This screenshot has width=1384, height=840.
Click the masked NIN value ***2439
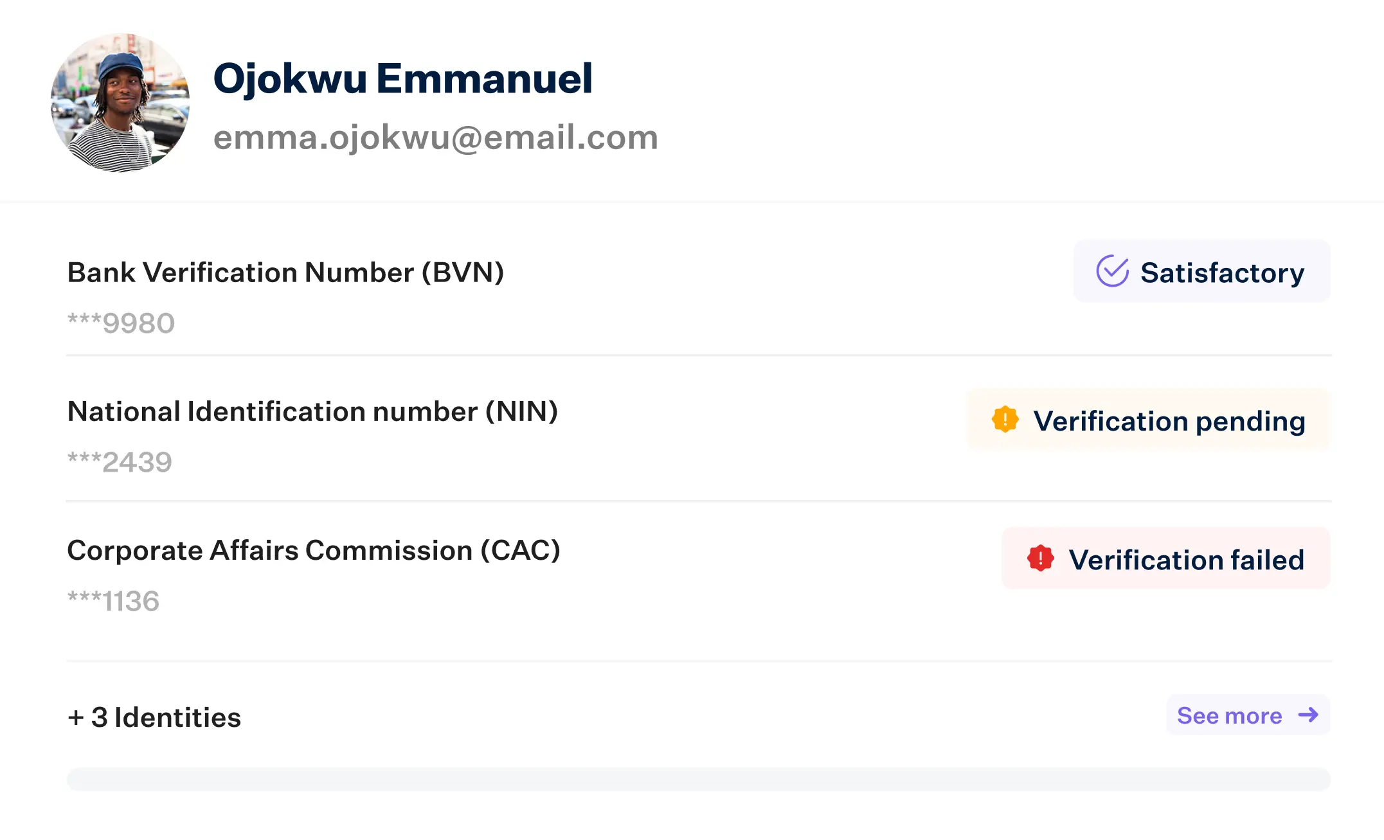click(120, 461)
